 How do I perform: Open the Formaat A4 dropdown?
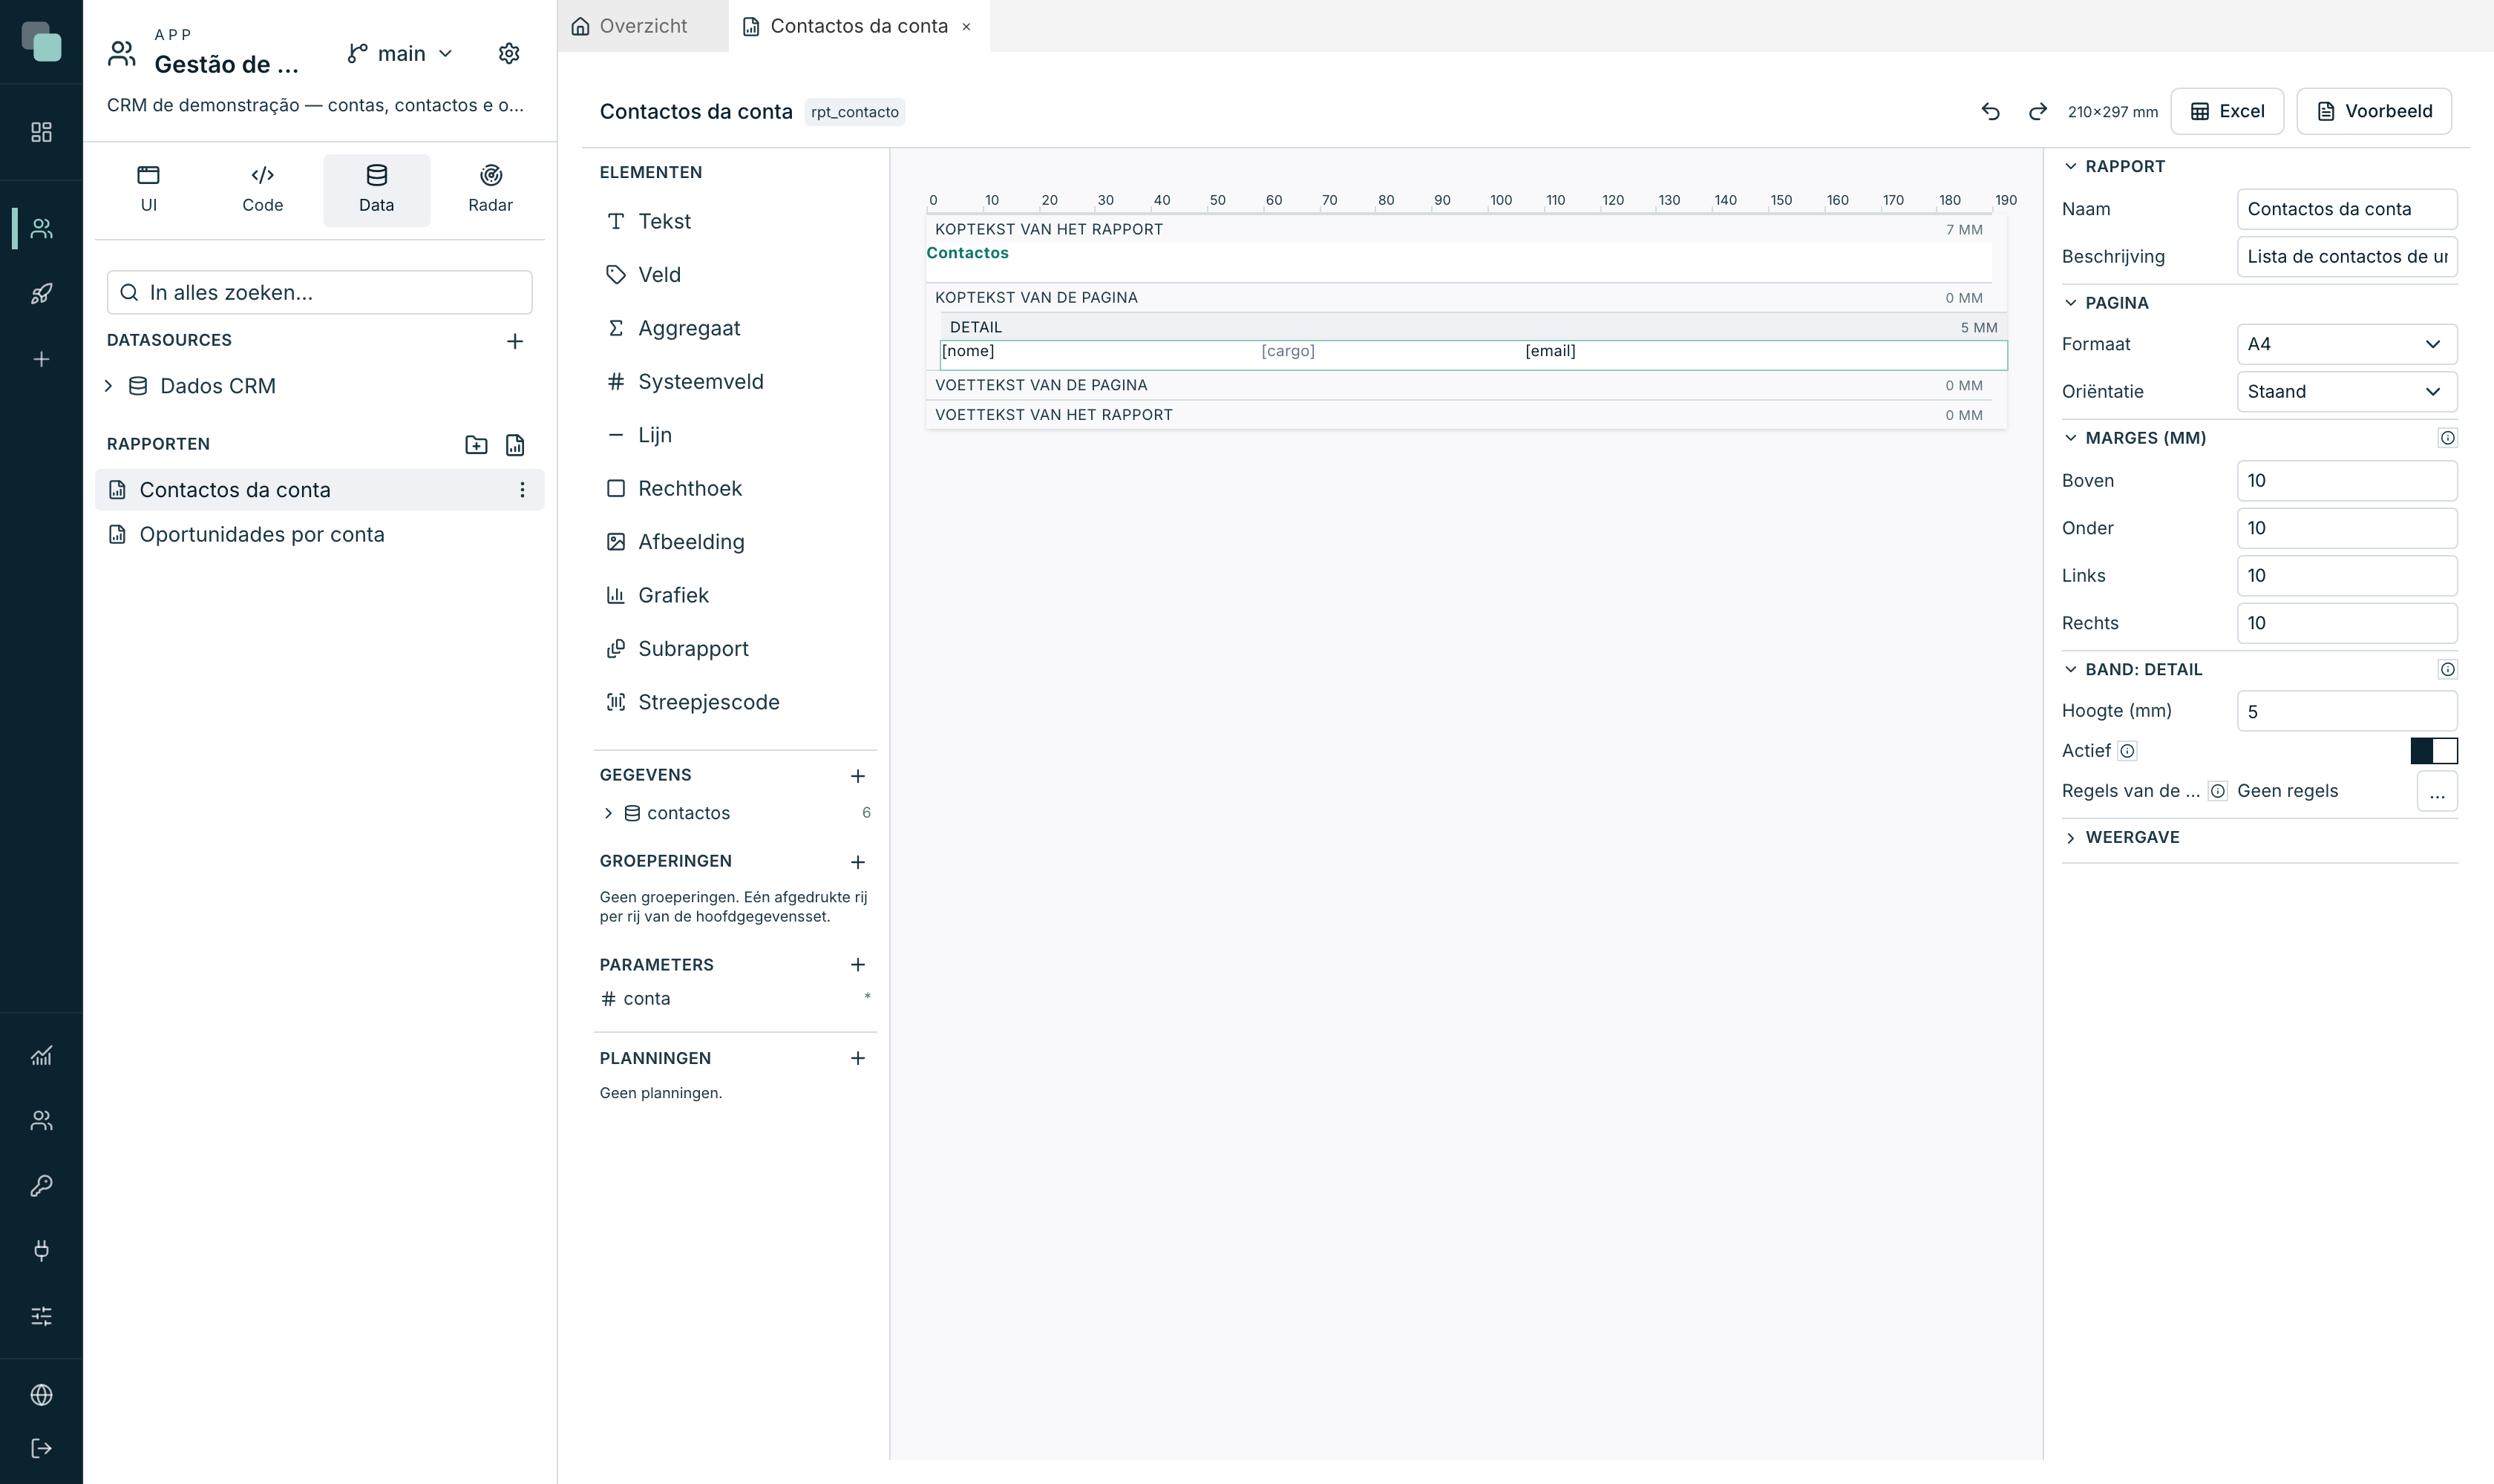click(2347, 344)
